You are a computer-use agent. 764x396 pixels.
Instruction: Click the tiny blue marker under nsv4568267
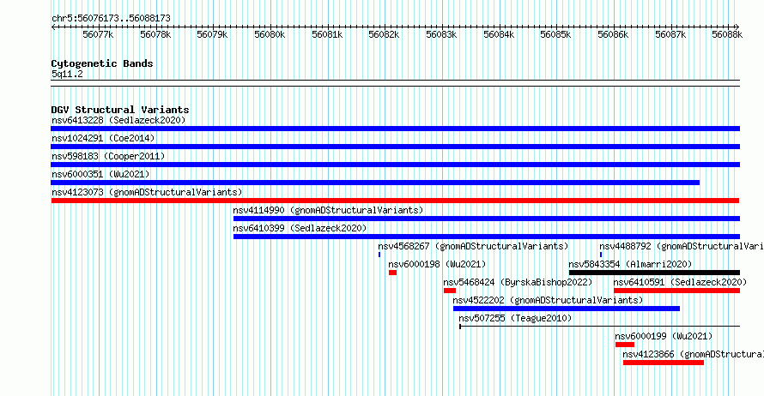pyautogui.click(x=379, y=255)
